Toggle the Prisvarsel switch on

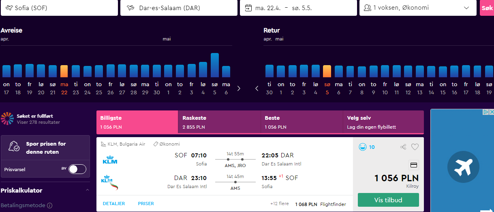[x=77, y=169]
